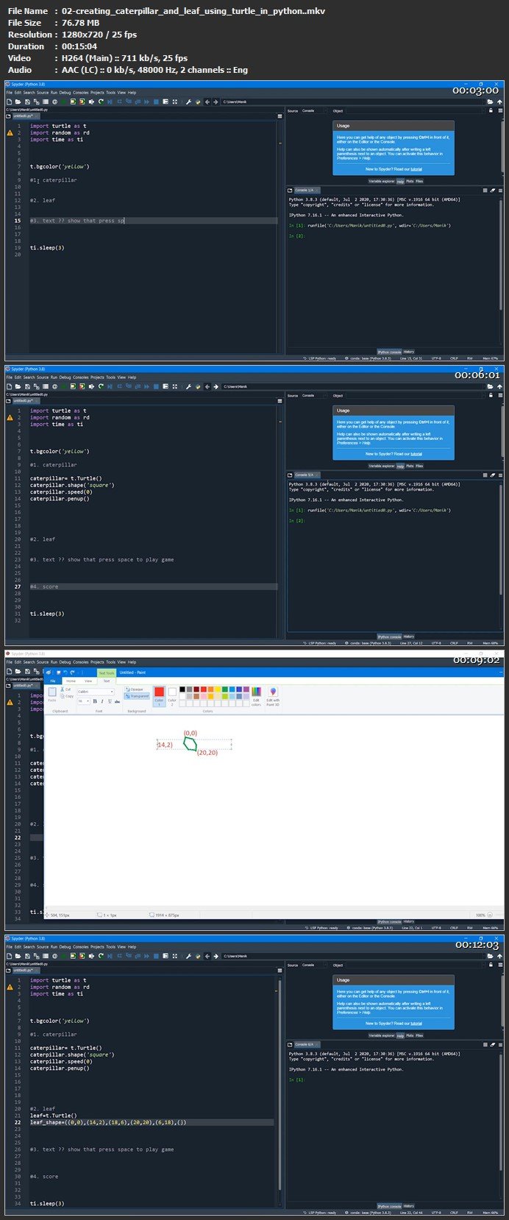Select Transparent background option in Paint
Image resolution: width=509 pixels, height=1220 pixels.
(137, 696)
